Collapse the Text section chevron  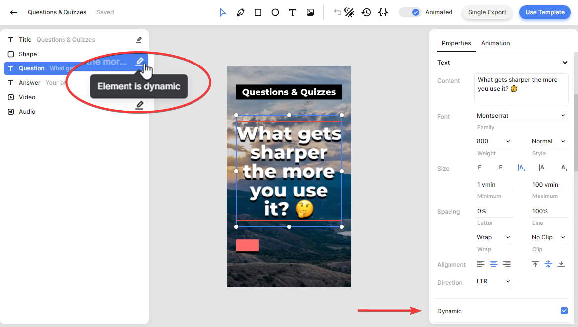click(x=564, y=63)
